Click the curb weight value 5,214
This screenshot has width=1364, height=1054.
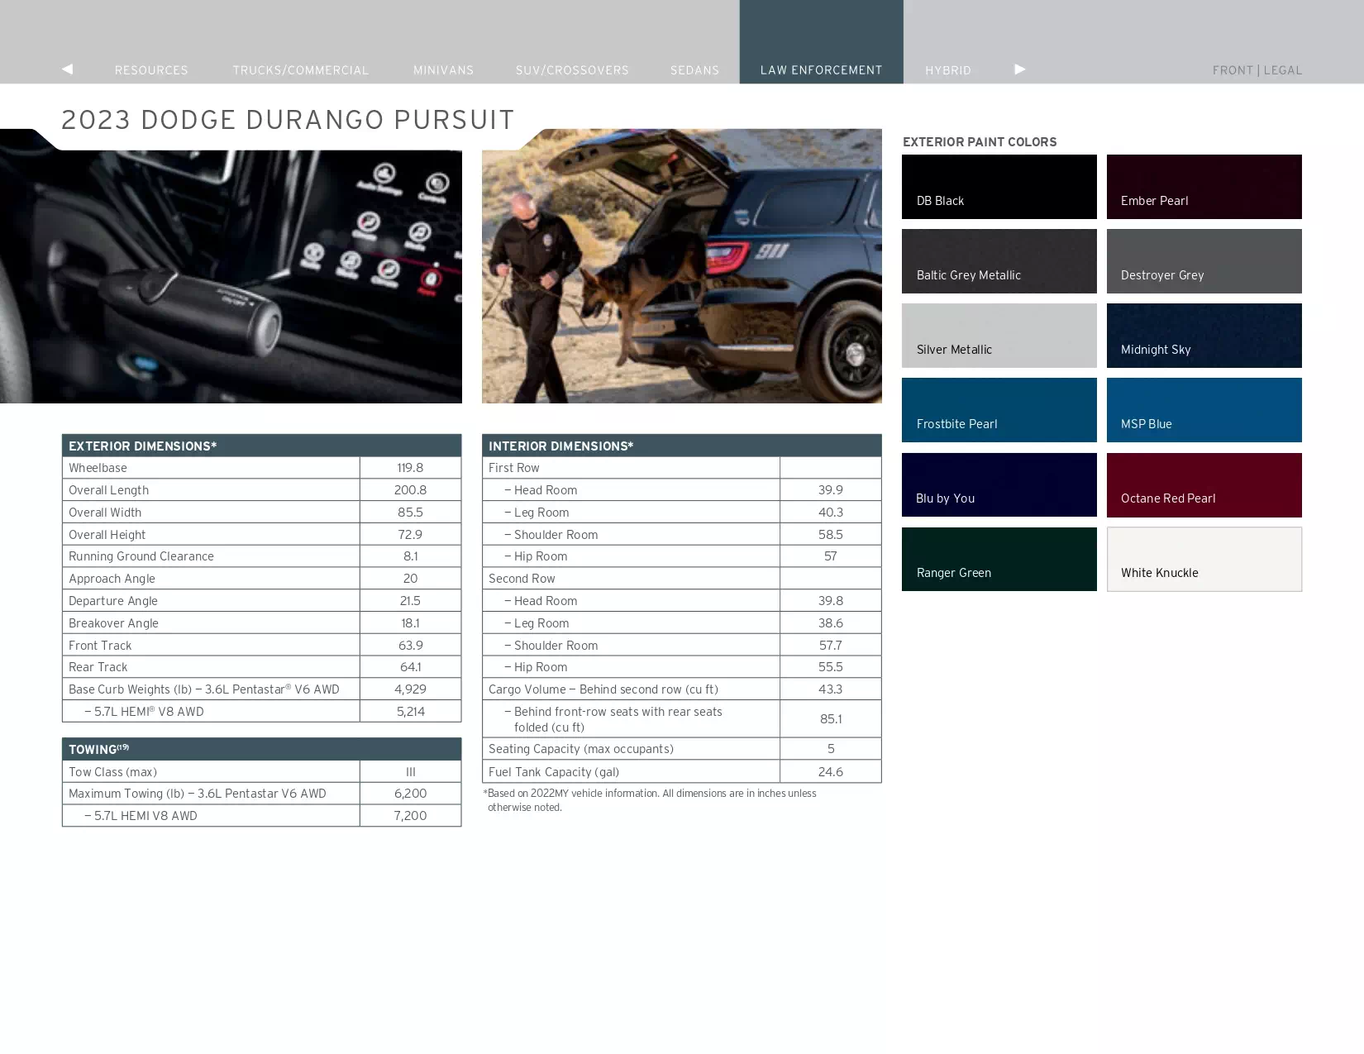410,712
